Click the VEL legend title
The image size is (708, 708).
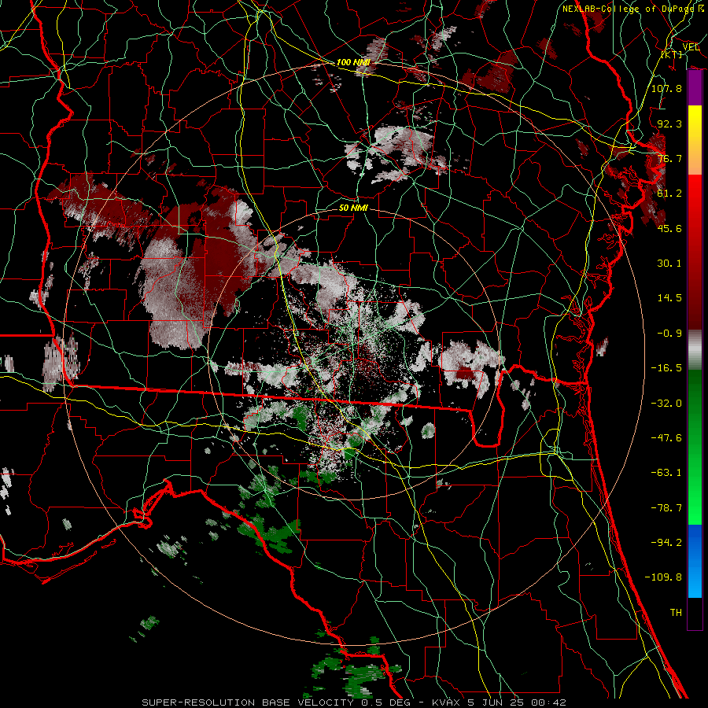click(691, 47)
